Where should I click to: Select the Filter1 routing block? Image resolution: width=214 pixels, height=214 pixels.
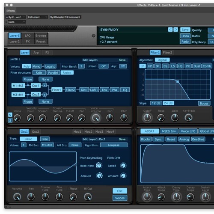pyautogui.click(x=57, y=90)
